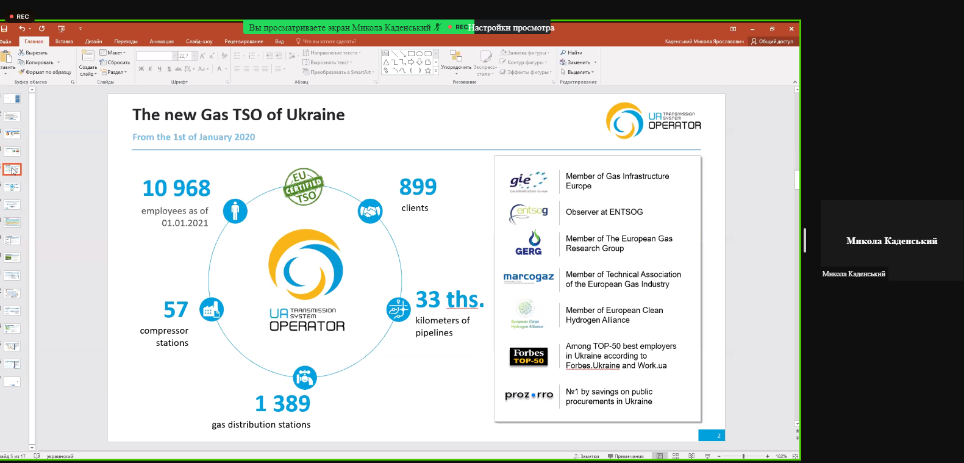Start slideshow from beginning via quick access icon
The height and width of the screenshot is (463, 964).
coord(61,29)
